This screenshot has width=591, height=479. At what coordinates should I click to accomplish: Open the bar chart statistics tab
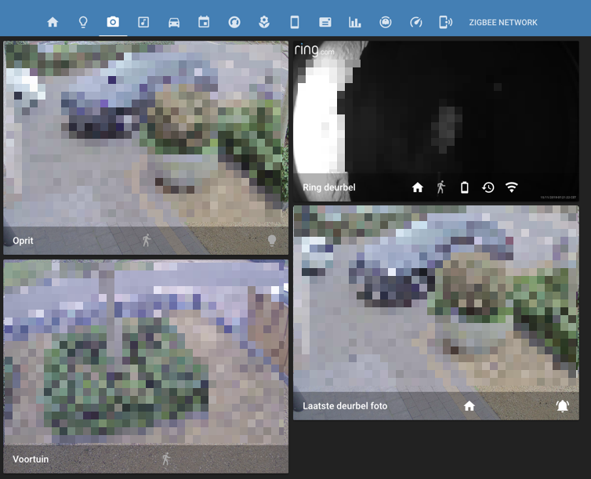tap(355, 22)
